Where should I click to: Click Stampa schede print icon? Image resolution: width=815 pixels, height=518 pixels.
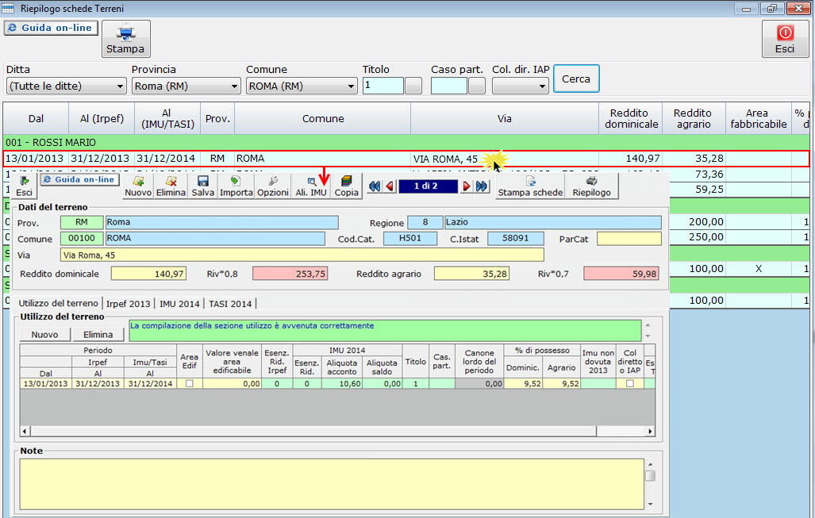tap(530, 186)
